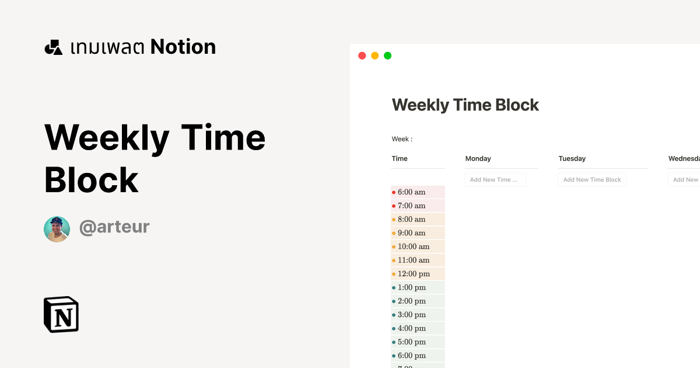The height and width of the screenshot is (368, 700).
Task: Open the Monday column header
Action: 478,158
